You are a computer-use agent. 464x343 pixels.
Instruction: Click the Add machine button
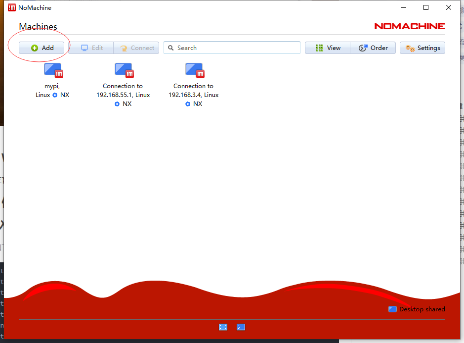42,48
